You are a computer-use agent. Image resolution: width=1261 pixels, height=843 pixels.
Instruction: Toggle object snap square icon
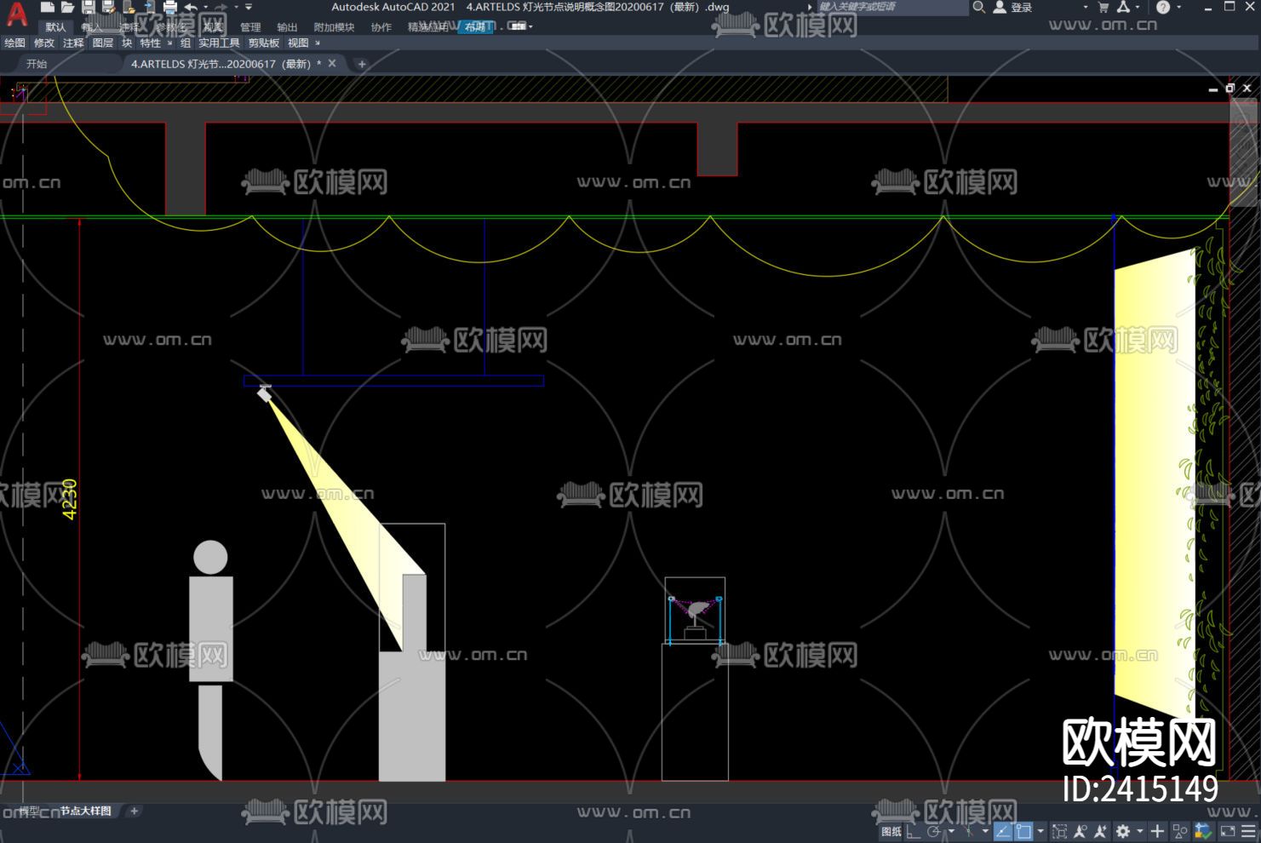point(1023,831)
